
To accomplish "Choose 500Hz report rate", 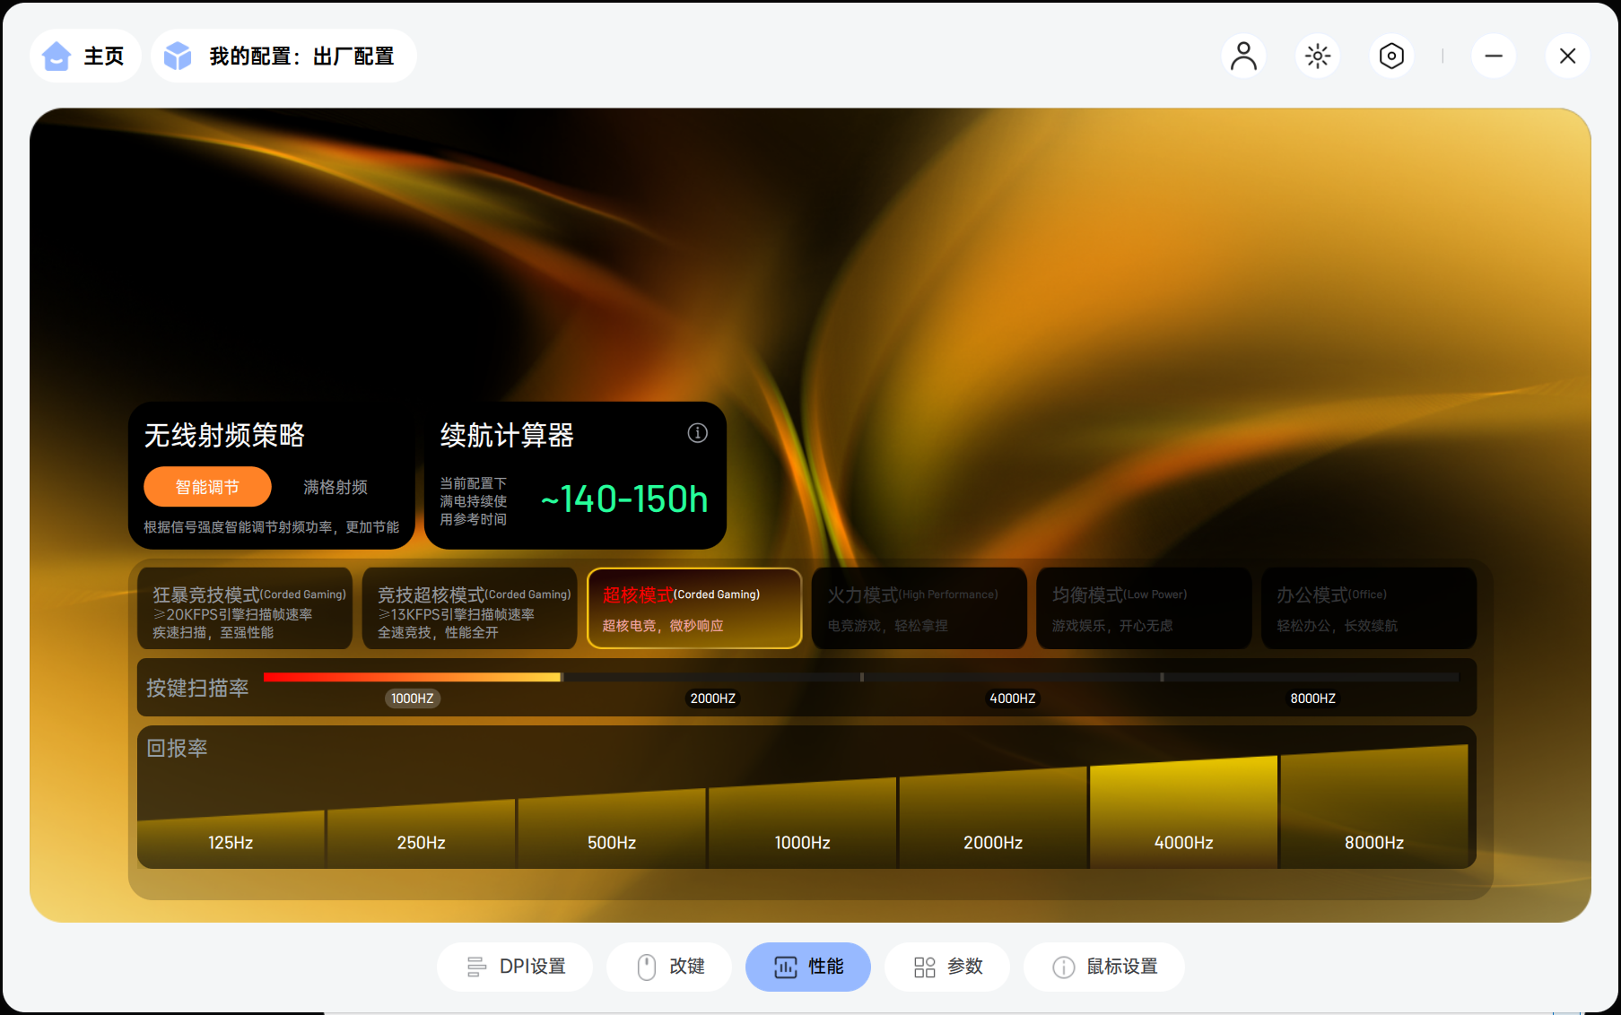I will tap(612, 828).
